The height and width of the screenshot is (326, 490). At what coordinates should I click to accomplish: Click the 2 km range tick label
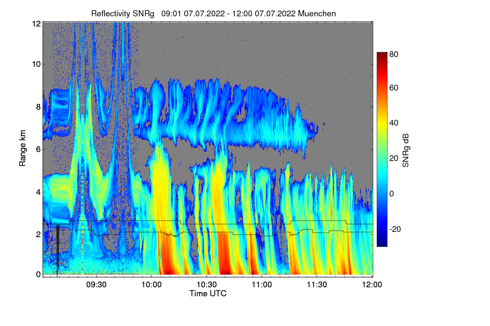pos(38,234)
